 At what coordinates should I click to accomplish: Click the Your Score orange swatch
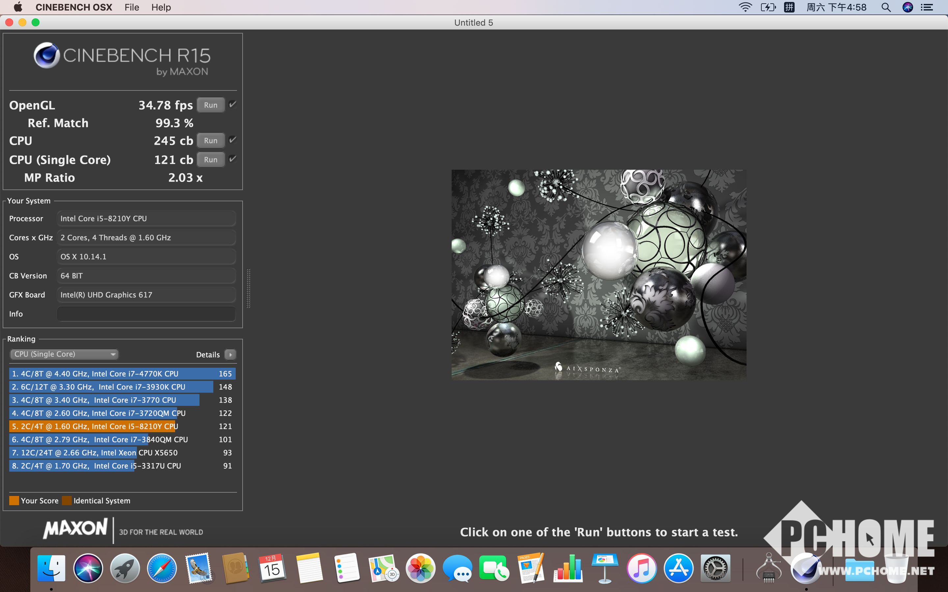(x=14, y=500)
